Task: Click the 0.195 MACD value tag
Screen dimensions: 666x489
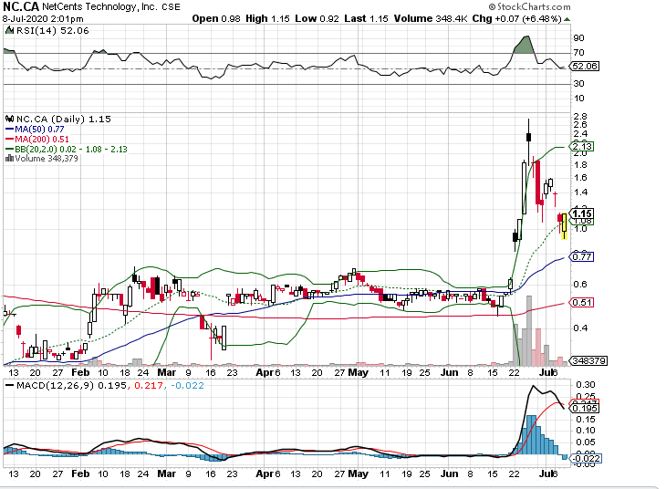Action: (x=585, y=409)
